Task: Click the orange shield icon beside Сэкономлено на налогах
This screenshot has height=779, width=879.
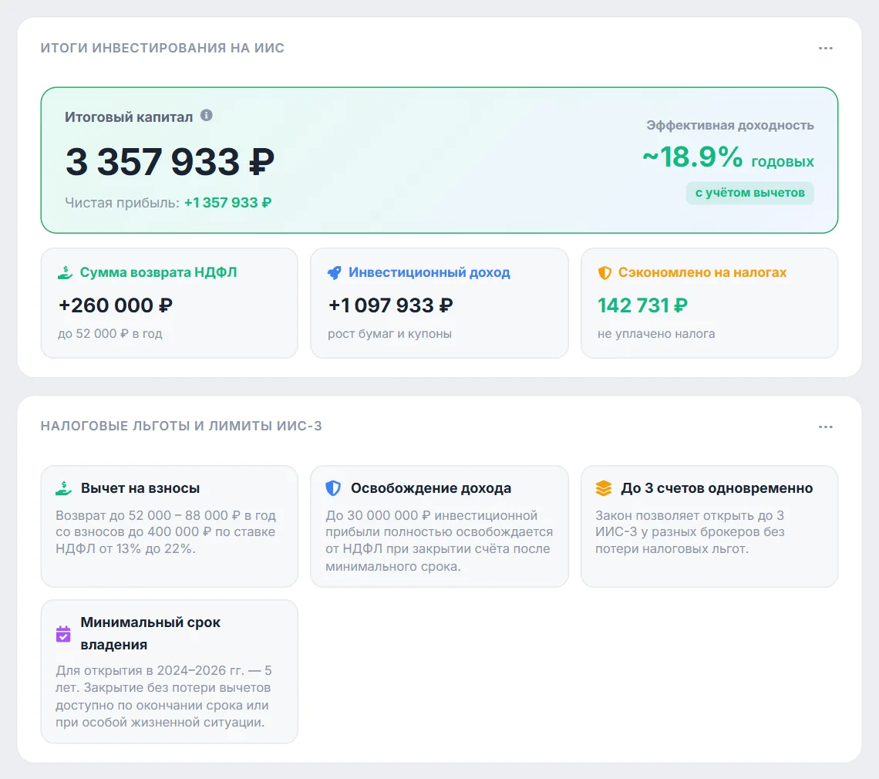Action: [x=605, y=273]
